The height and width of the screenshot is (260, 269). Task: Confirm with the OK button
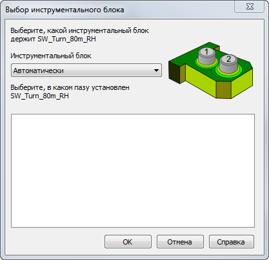point(128,242)
